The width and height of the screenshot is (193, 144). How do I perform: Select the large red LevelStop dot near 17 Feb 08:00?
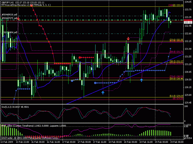point(80,57)
